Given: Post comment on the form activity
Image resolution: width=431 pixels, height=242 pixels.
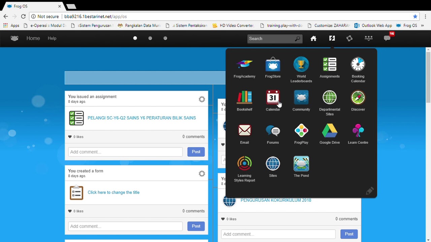Looking at the screenshot, I should point(196,226).
